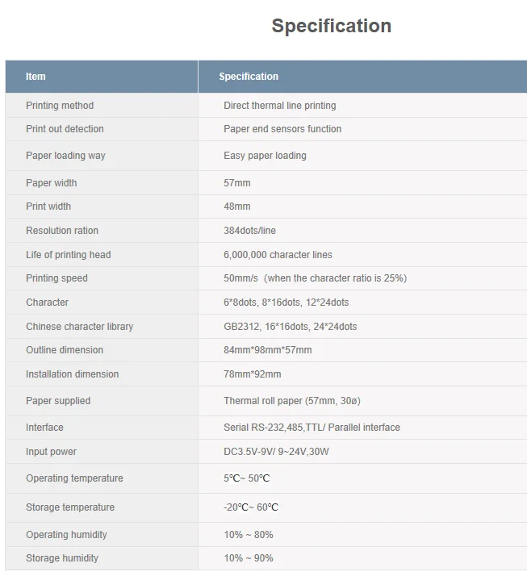Select the DC3.5V-9V input power value
The image size is (527, 576).
pyautogui.click(x=276, y=452)
